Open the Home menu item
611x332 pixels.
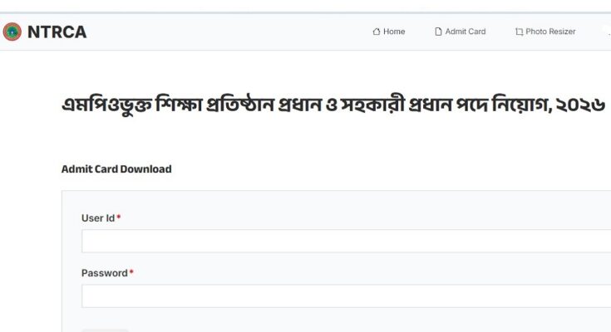(x=394, y=32)
